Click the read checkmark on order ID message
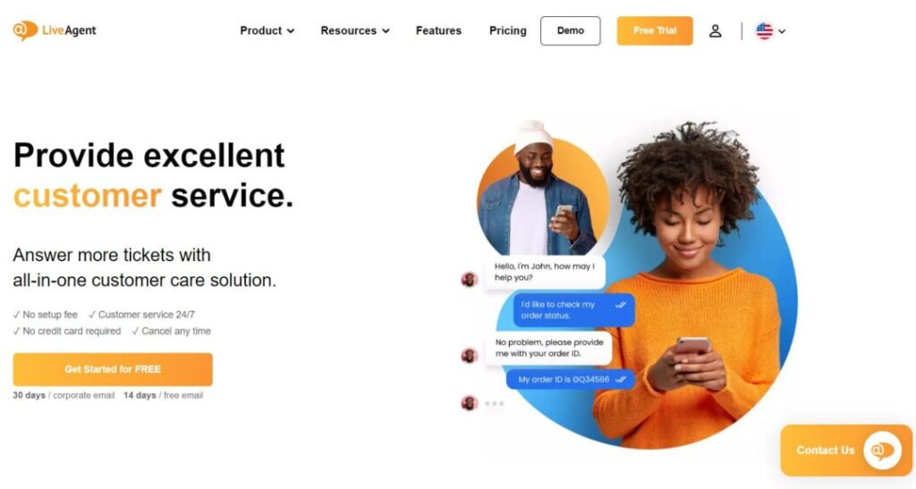The image size is (916, 489). coord(621,379)
